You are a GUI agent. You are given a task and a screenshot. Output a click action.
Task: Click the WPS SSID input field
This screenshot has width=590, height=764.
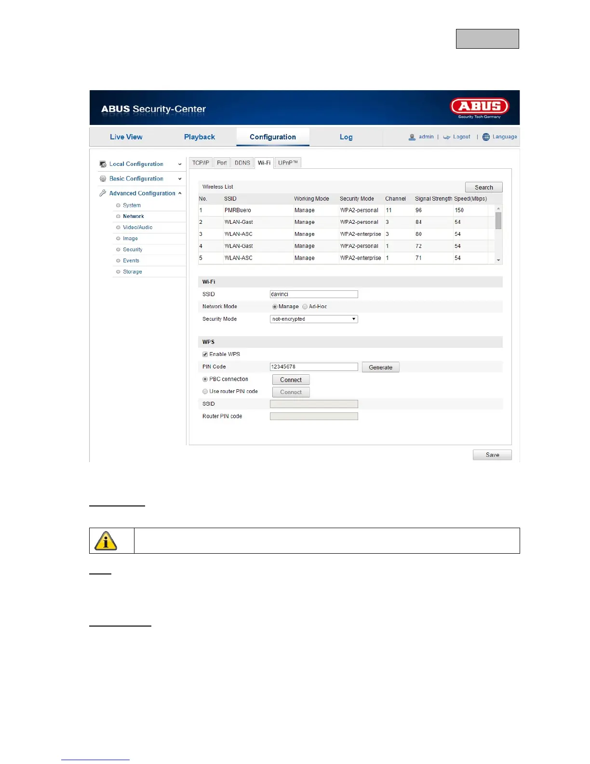pos(314,404)
